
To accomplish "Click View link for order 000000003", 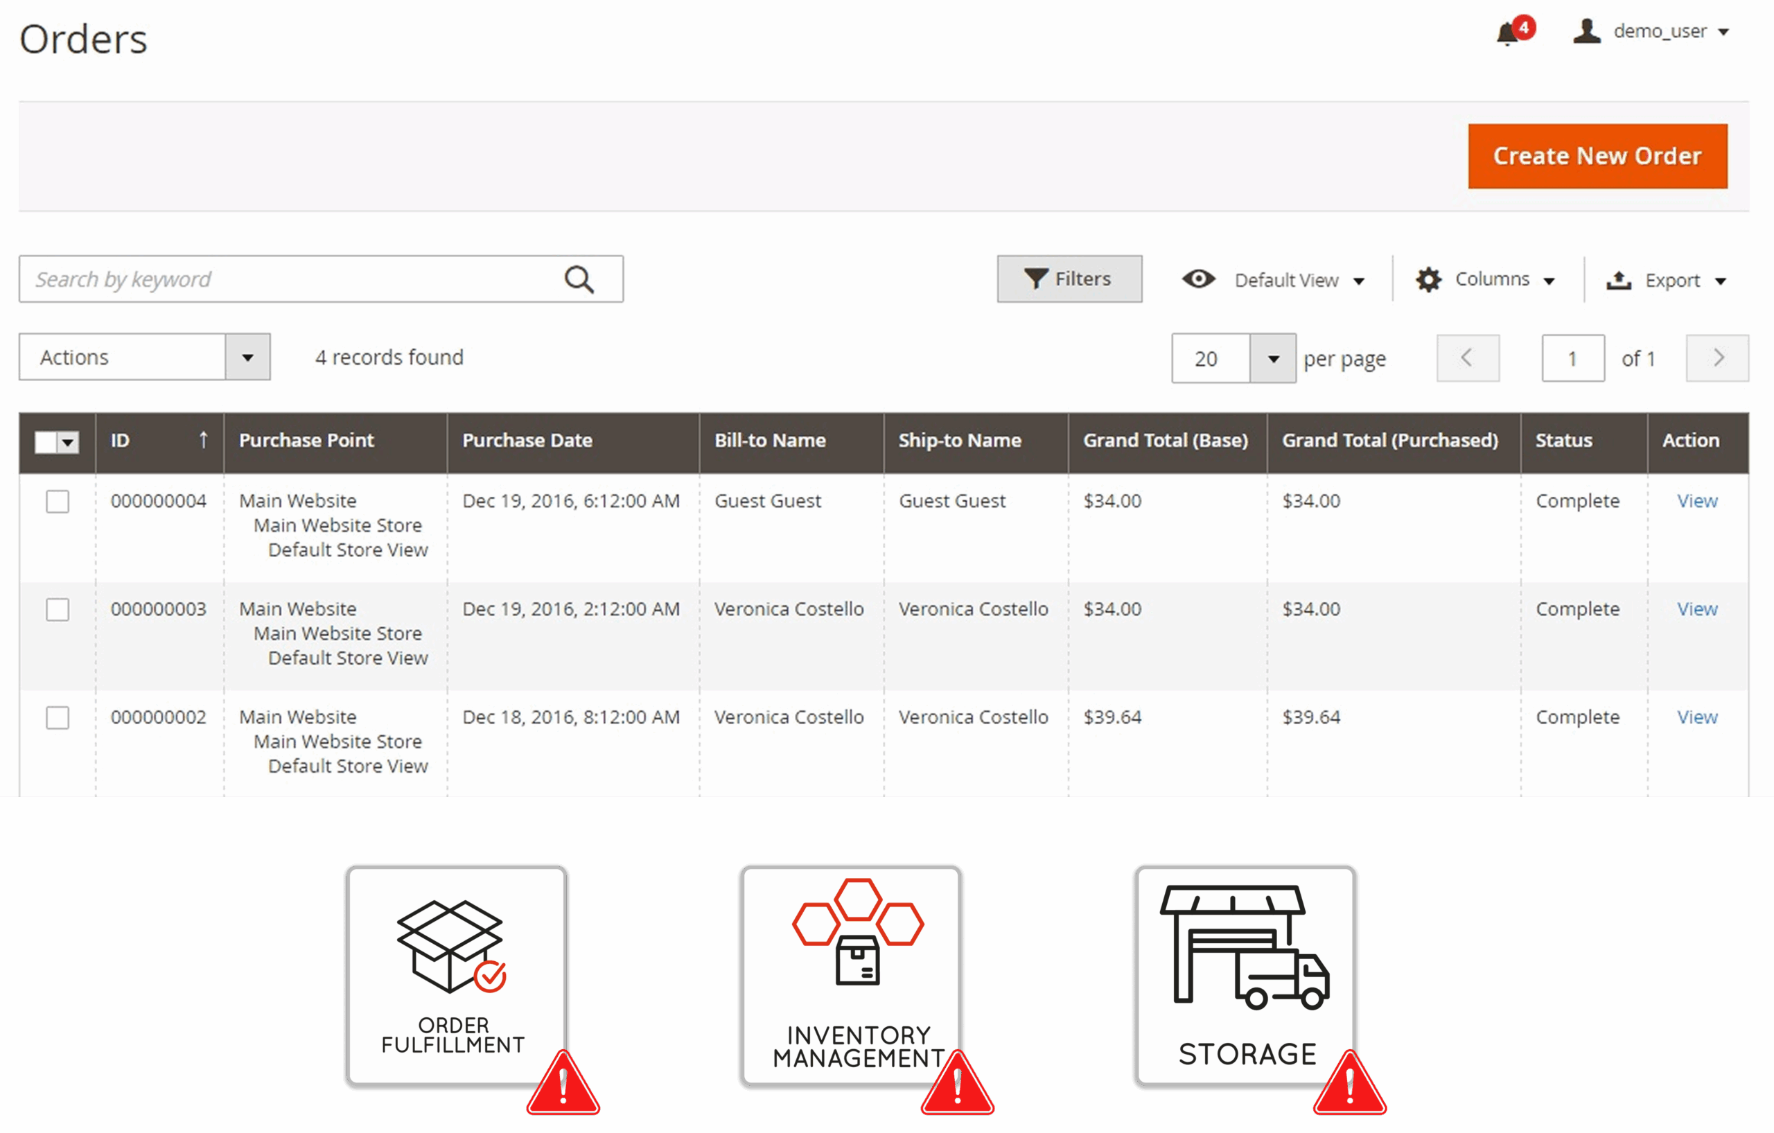I will [x=1696, y=609].
